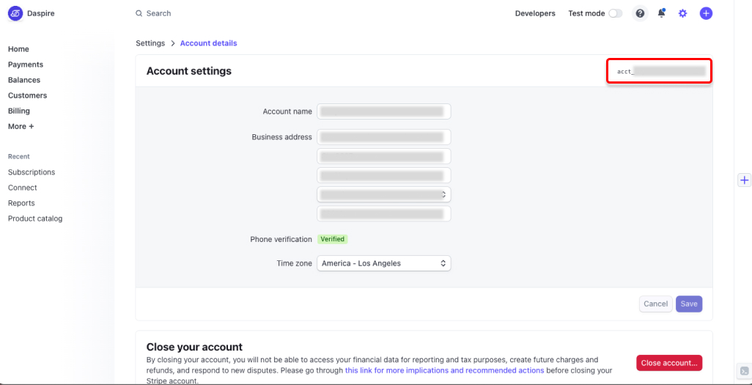Expand the More + sidebar item
This screenshot has height=385, width=752.
coord(21,126)
